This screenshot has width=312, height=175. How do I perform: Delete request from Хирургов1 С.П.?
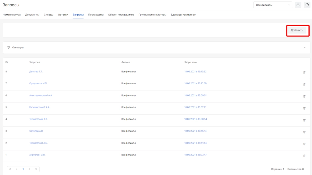pyautogui.click(x=304, y=156)
